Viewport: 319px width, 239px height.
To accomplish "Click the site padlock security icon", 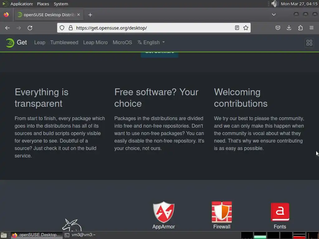I will tap(71, 28).
